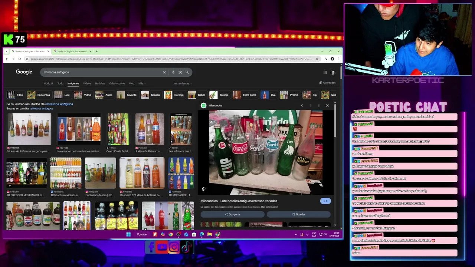475x267 pixels.
Task: Open the volume control in tray
Action: (325, 234)
